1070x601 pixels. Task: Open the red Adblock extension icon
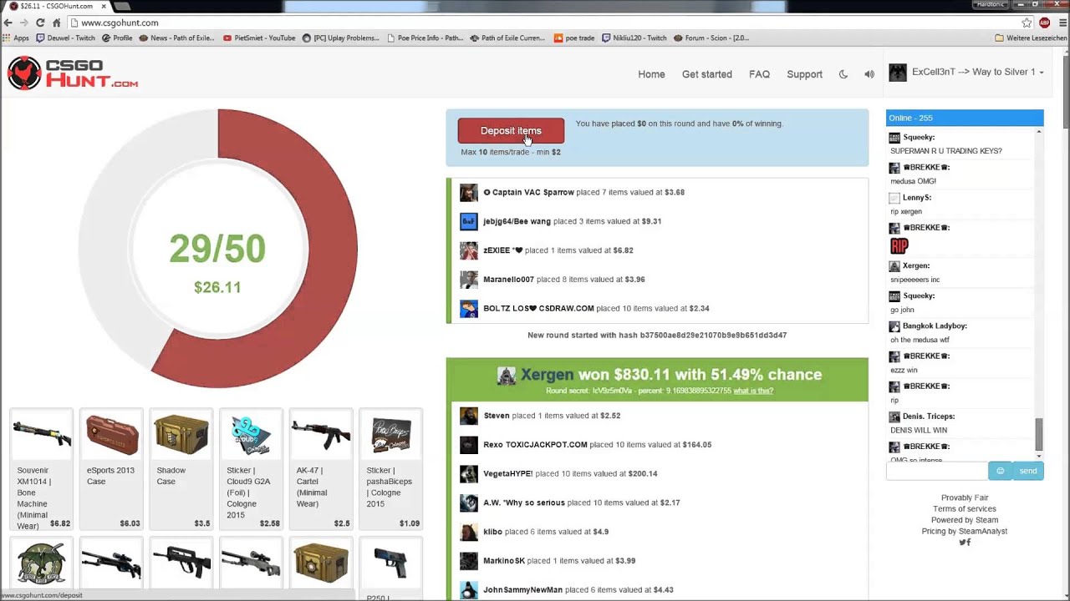pyautogui.click(x=1044, y=23)
